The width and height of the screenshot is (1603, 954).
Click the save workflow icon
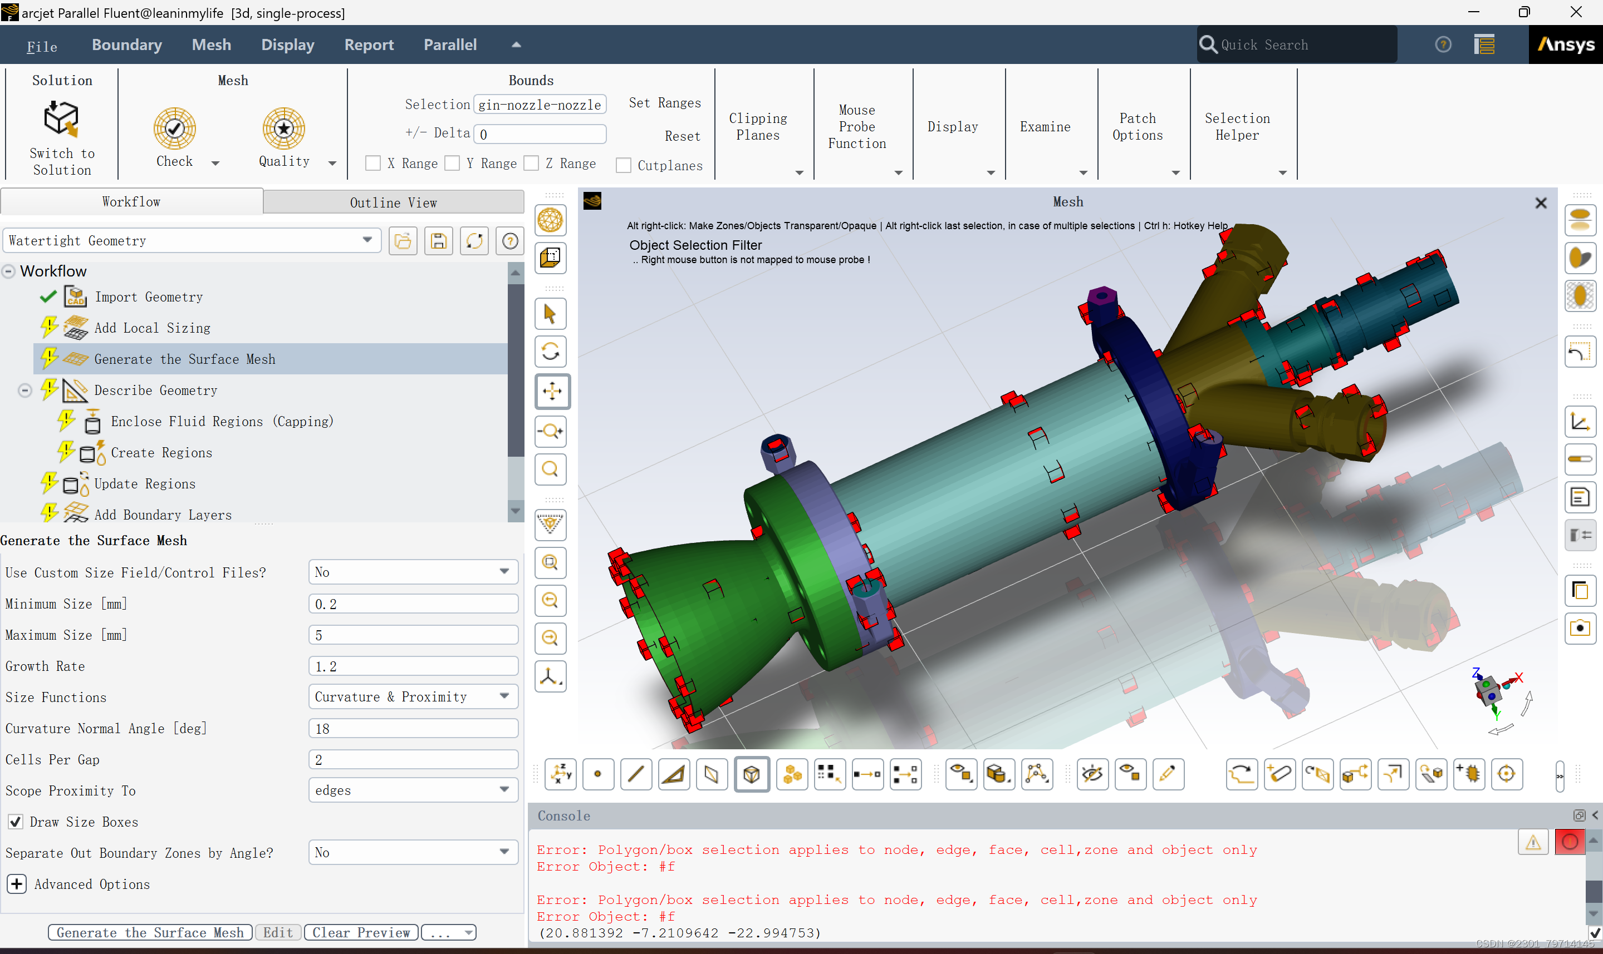pos(439,241)
